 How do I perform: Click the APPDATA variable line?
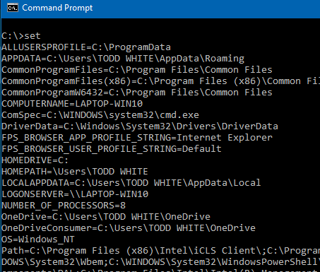[123, 59]
